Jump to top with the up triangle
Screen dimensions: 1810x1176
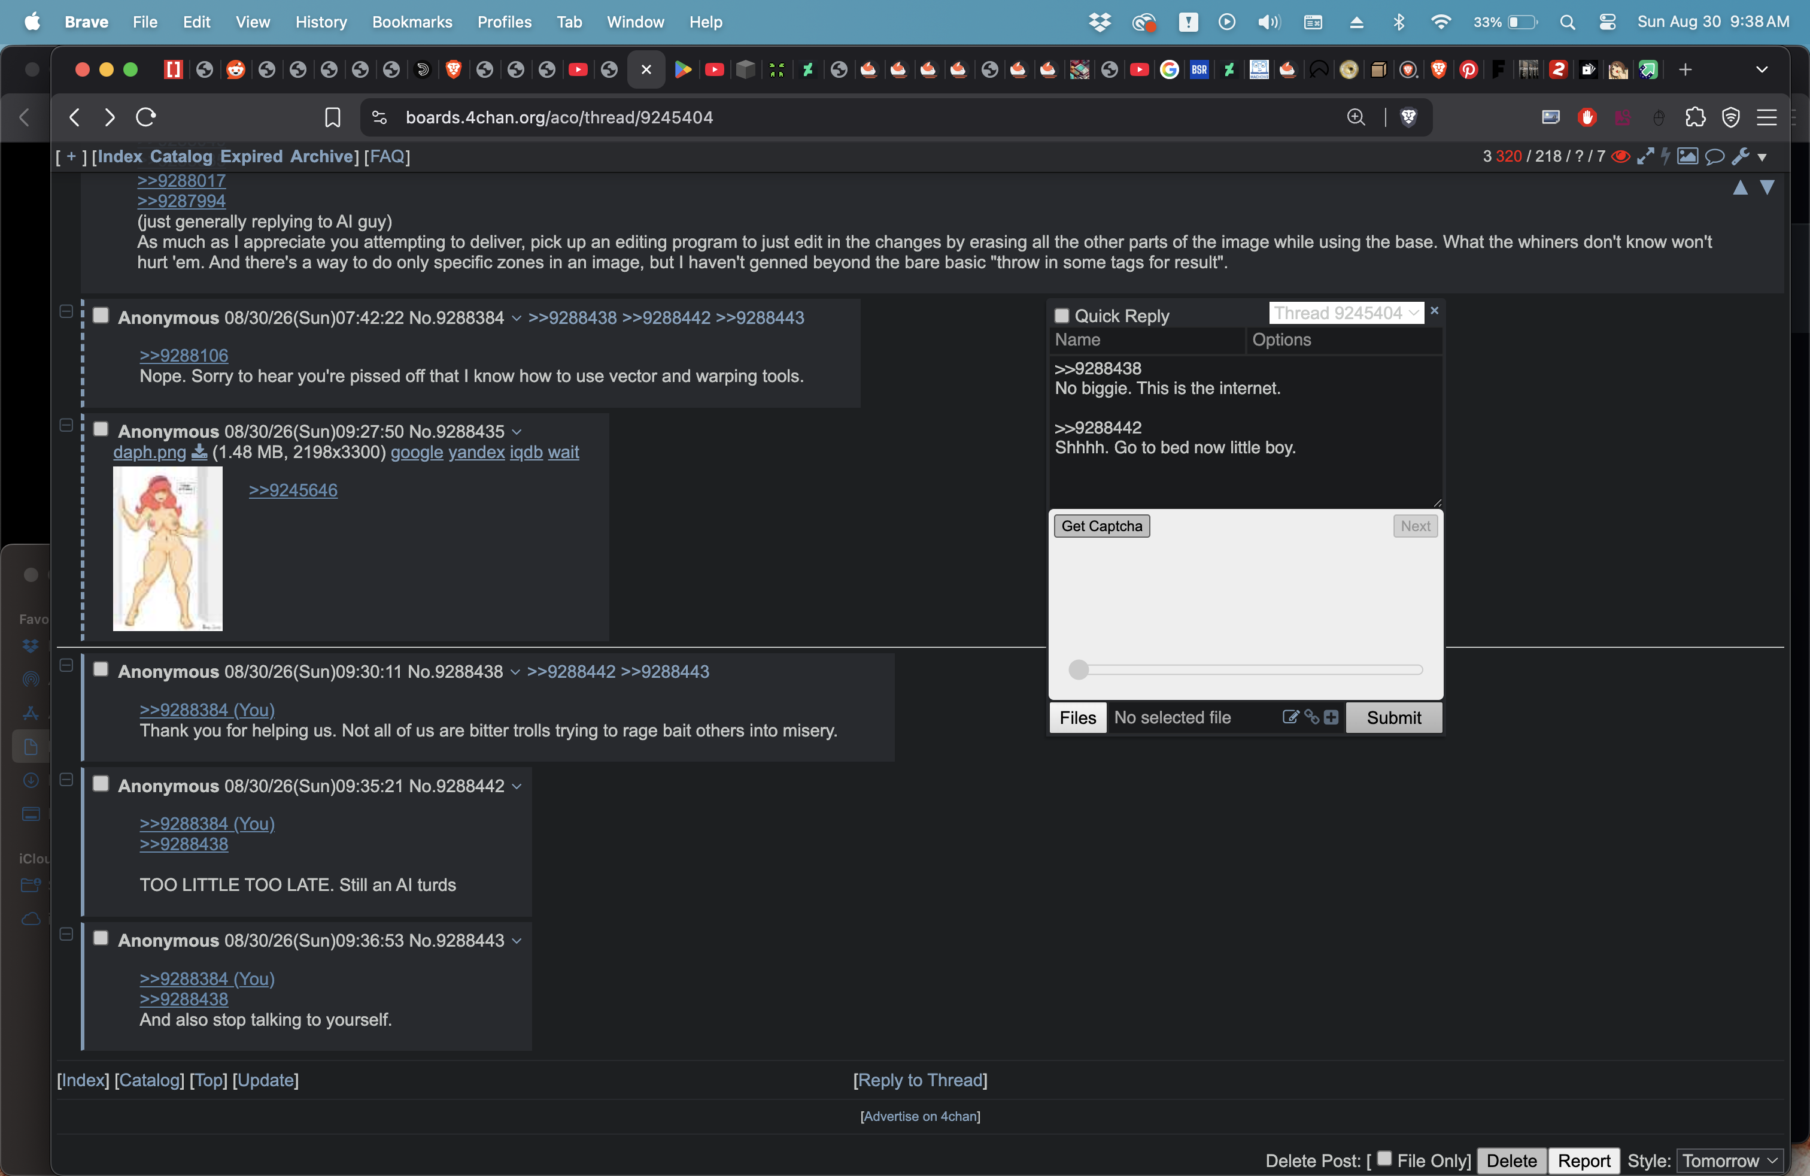[x=1740, y=188]
